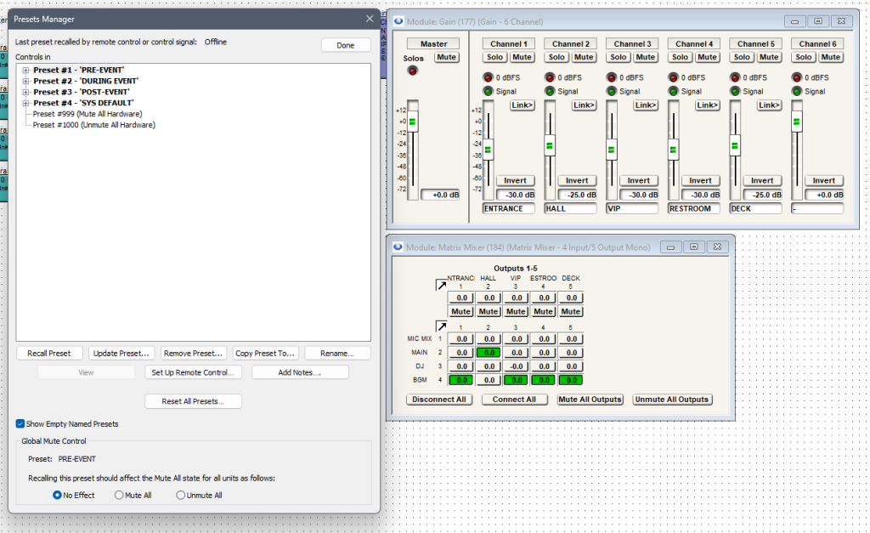
Task: Expand Preset #4 'SYS DEFAULT' tree node
Action: pyautogui.click(x=26, y=103)
